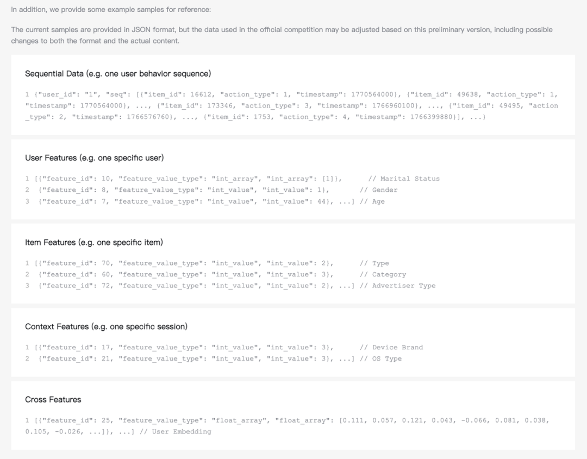
Task: Click the Item Features section heading
Action: pyautogui.click(x=93, y=242)
